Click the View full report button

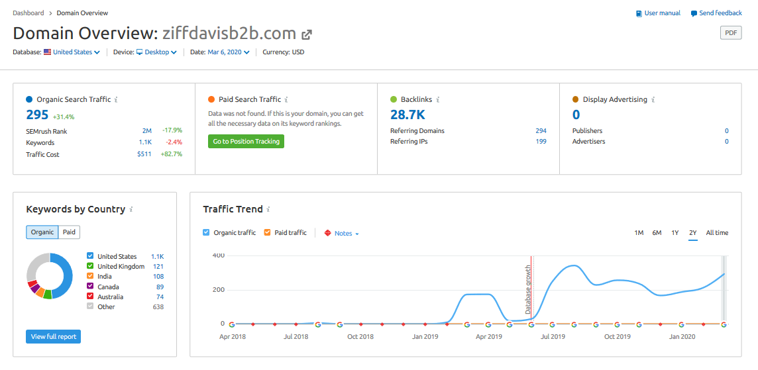pos(53,336)
